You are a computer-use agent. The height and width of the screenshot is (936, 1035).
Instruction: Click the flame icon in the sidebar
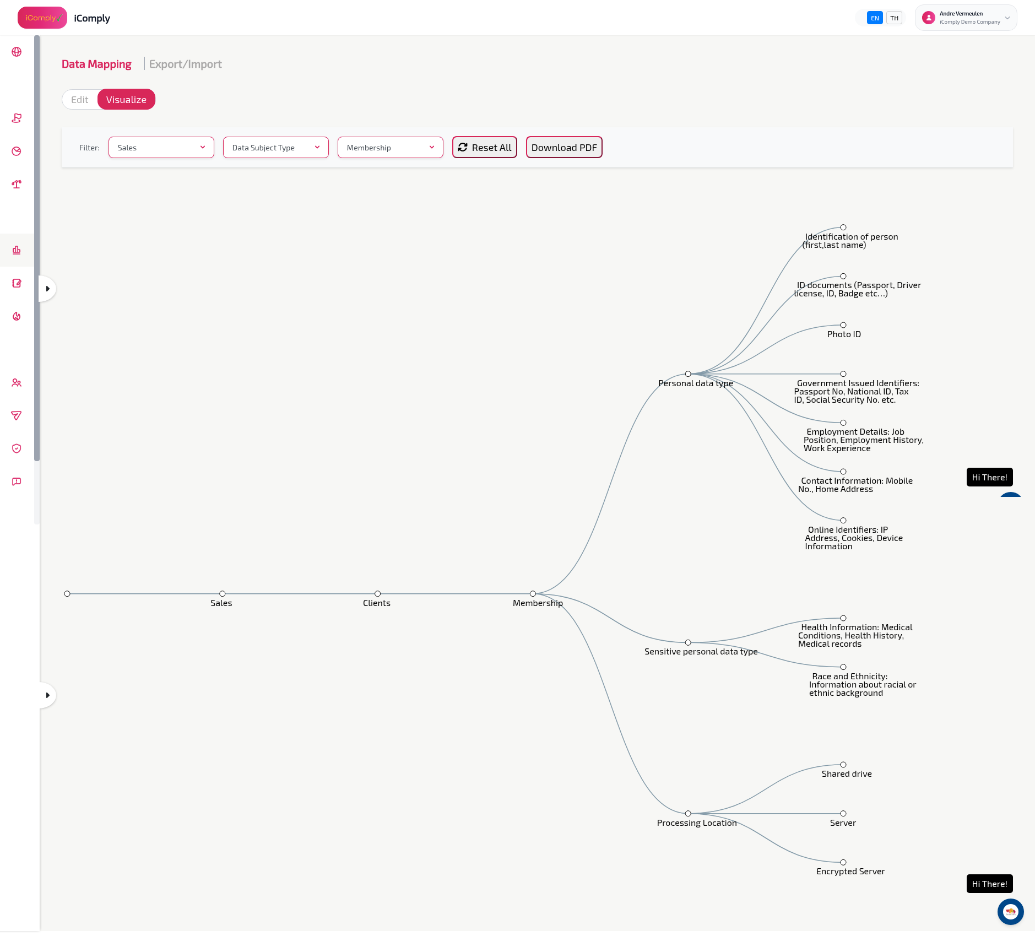tap(17, 316)
